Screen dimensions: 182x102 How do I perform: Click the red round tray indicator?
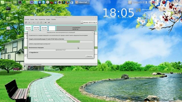coord(164,2)
